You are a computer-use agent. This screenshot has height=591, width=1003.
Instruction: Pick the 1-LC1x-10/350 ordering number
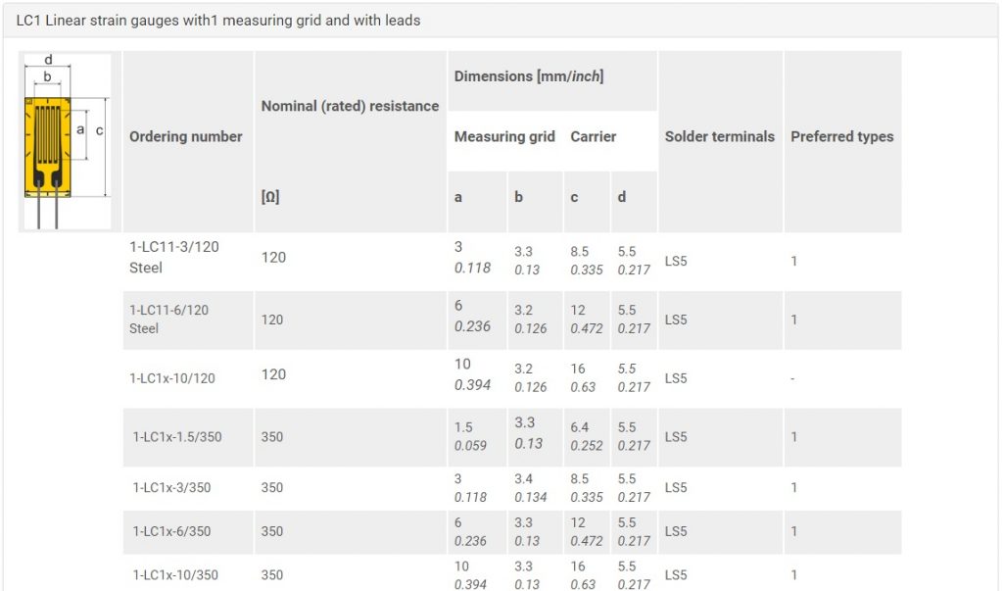coord(175,575)
